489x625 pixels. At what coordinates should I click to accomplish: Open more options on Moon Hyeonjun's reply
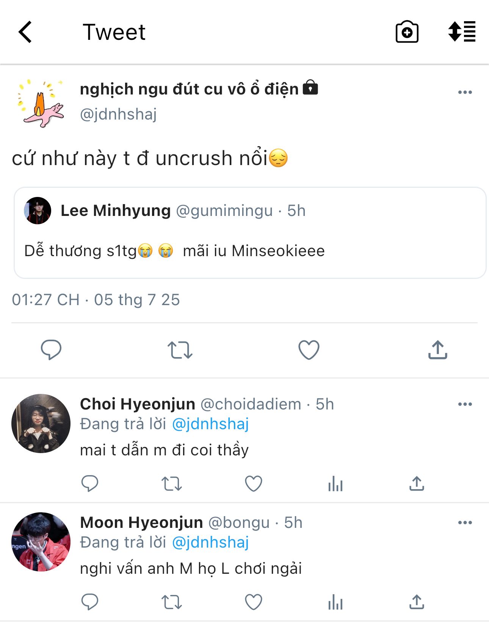click(465, 523)
